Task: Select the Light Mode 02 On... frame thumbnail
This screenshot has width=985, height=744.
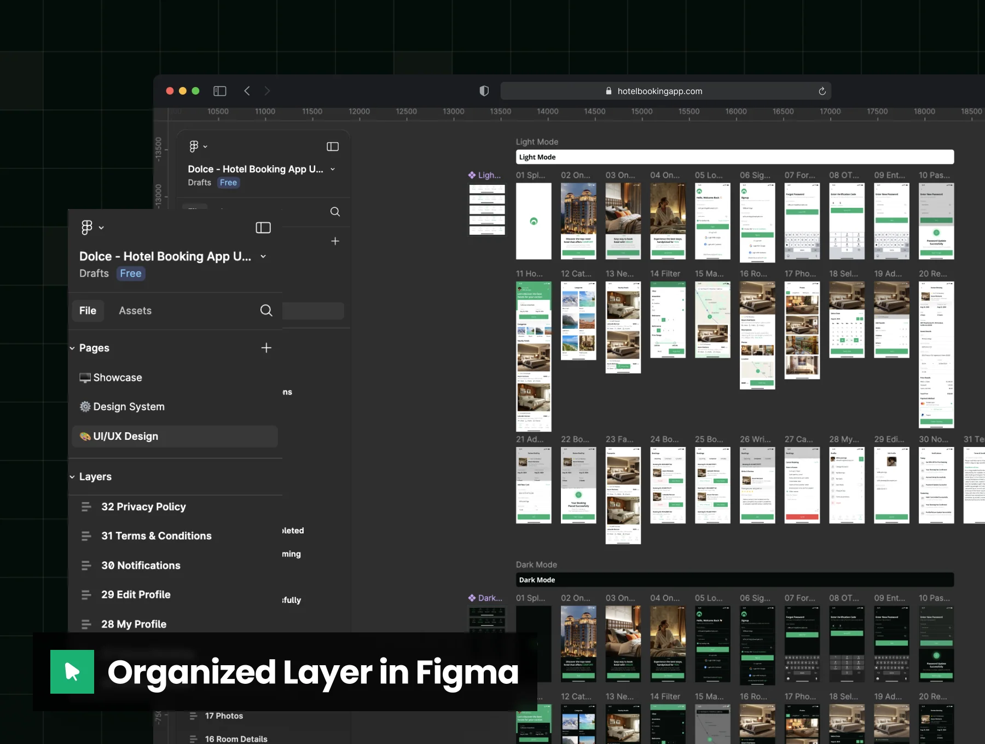Action: (578, 222)
